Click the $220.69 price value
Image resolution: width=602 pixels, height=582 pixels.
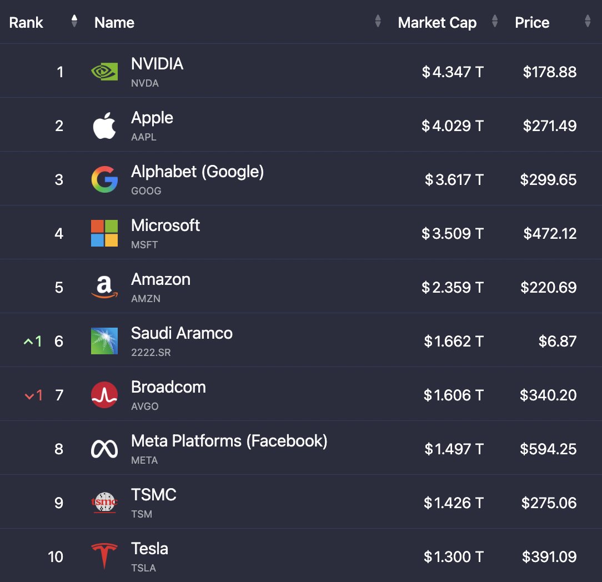click(x=549, y=287)
